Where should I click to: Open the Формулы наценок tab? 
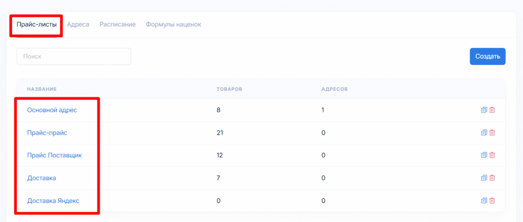[173, 24]
